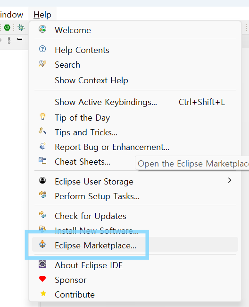Viewport: 249px width, 307px height.
Task: Open Tip of the Day
Action: (135, 118)
